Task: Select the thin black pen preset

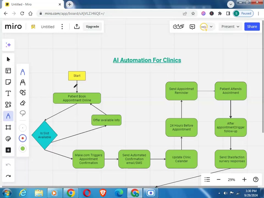Action: (23, 128)
